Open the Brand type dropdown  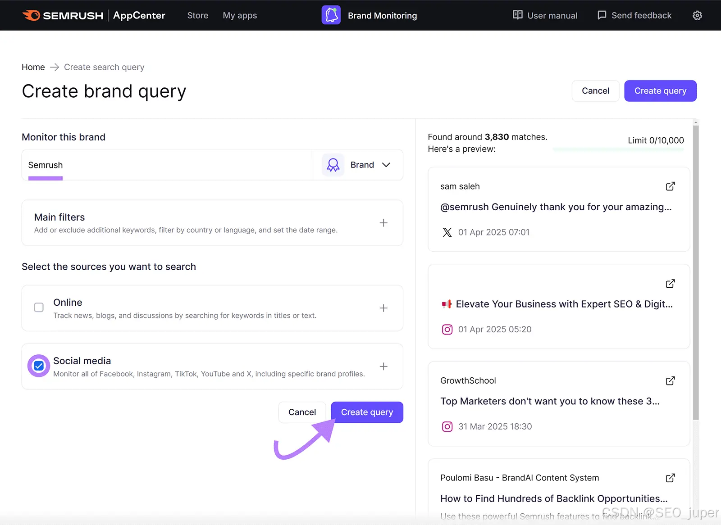pyautogui.click(x=357, y=165)
